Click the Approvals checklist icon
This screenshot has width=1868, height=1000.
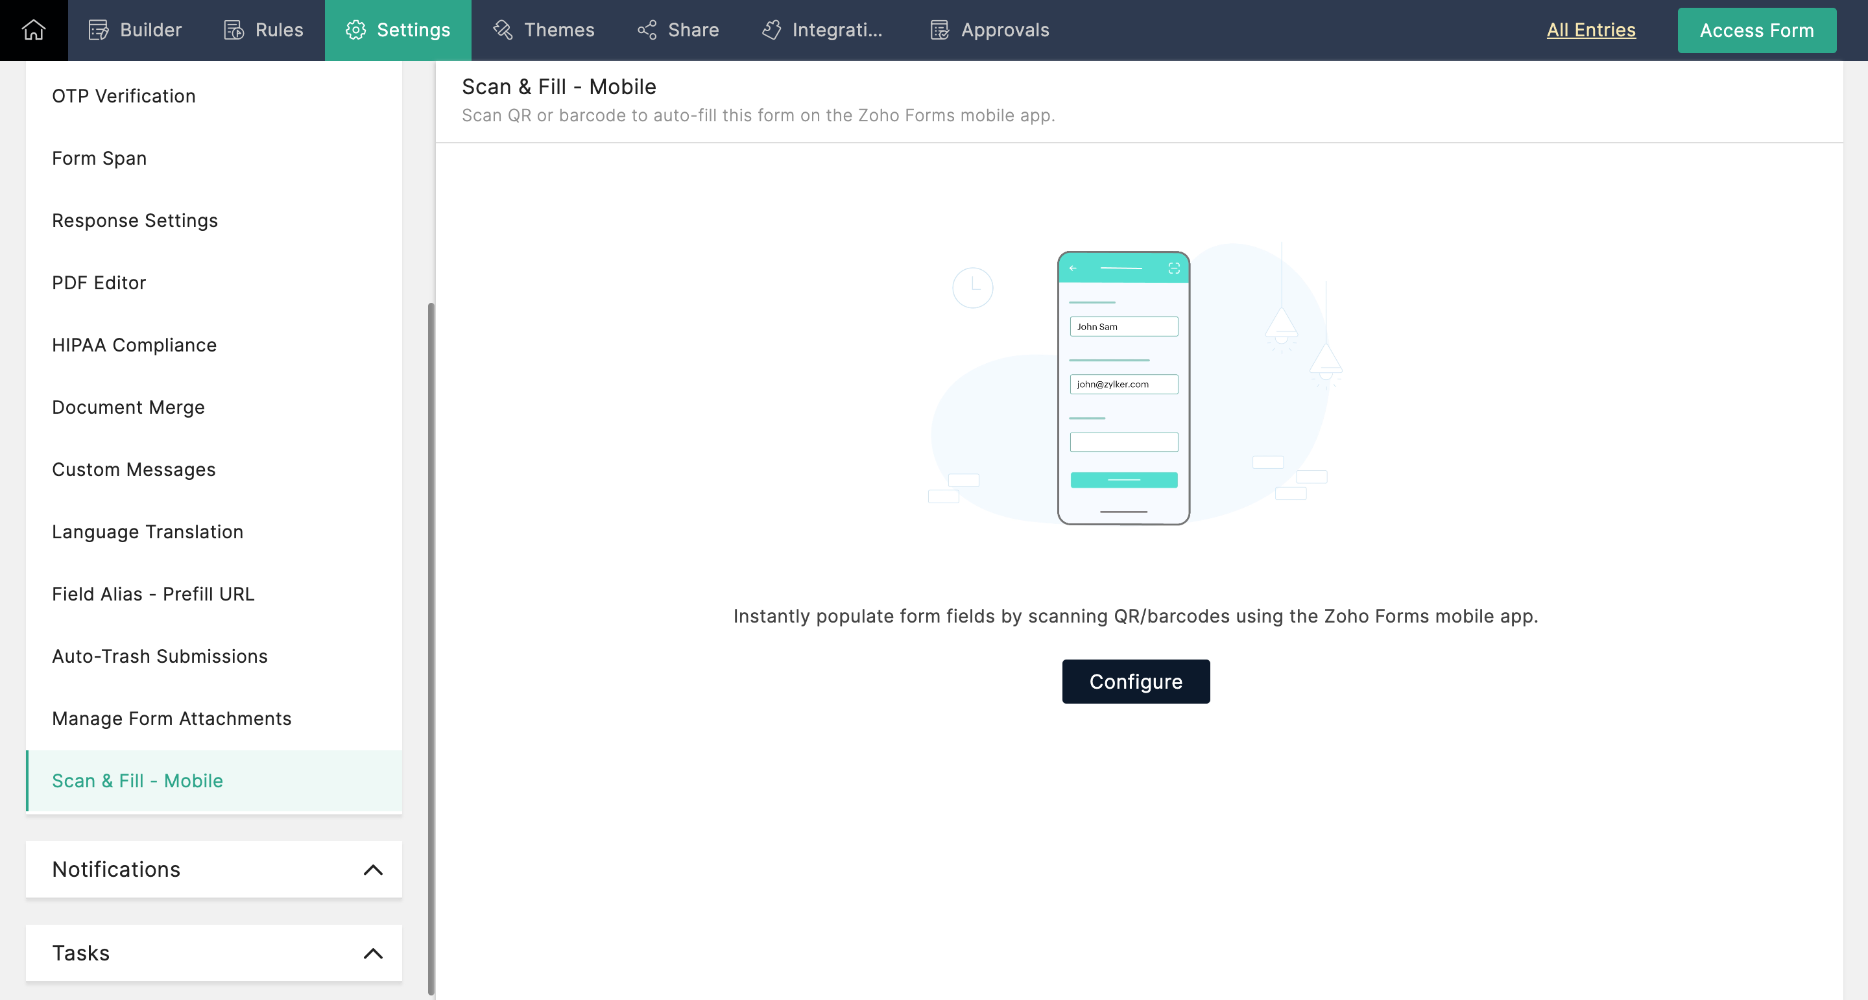pyautogui.click(x=940, y=30)
